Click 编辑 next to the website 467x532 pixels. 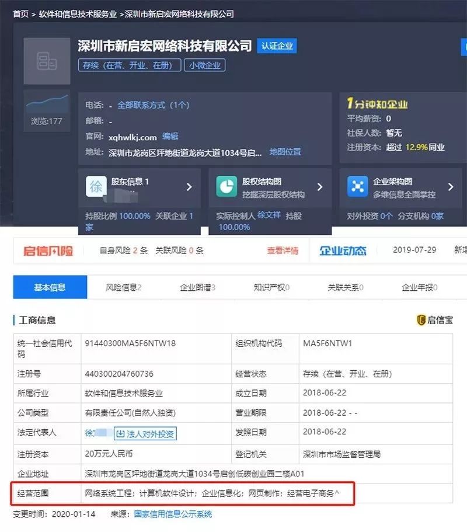pyautogui.click(x=170, y=137)
